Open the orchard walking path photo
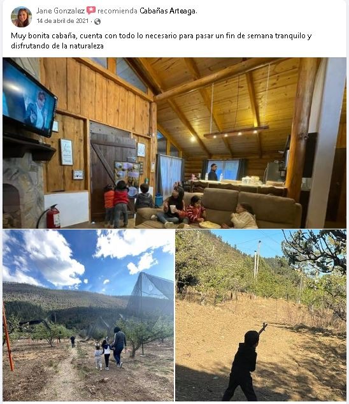 click(89, 315)
